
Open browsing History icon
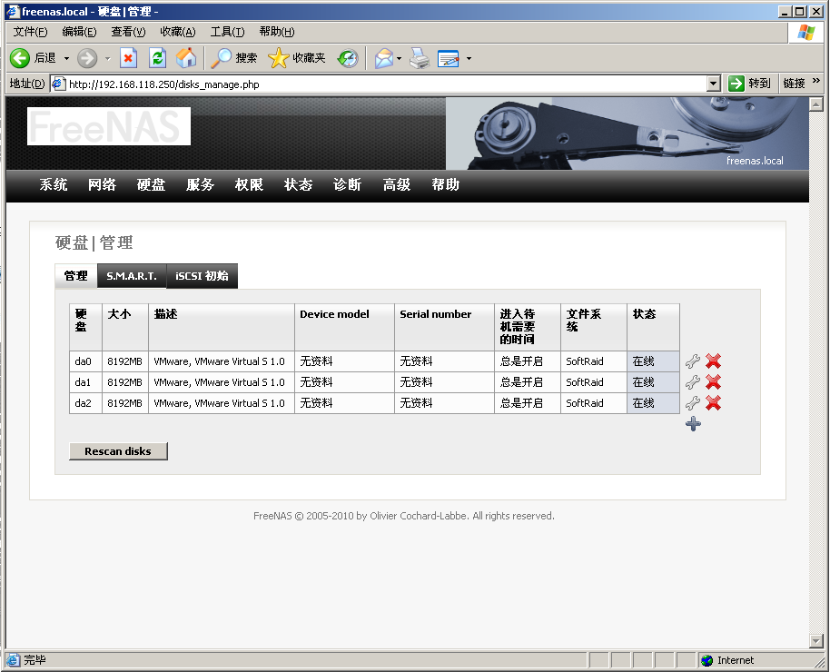pyautogui.click(x=348, y=58)
